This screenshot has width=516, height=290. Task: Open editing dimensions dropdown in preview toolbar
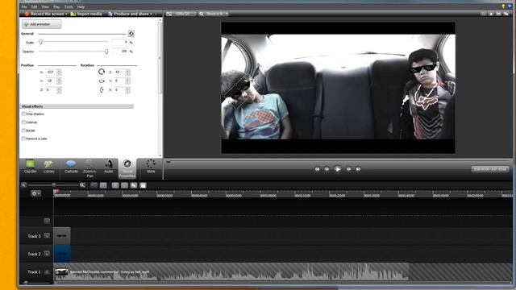pos(181,14)
